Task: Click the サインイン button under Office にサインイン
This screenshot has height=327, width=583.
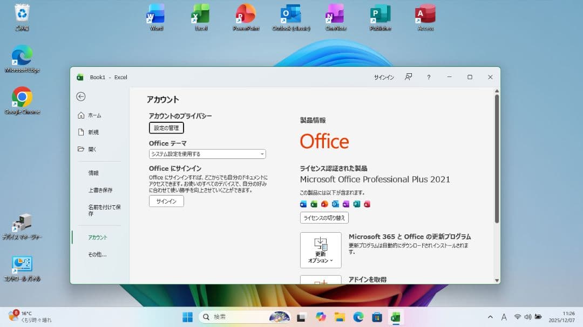Action: click(166, 201)
